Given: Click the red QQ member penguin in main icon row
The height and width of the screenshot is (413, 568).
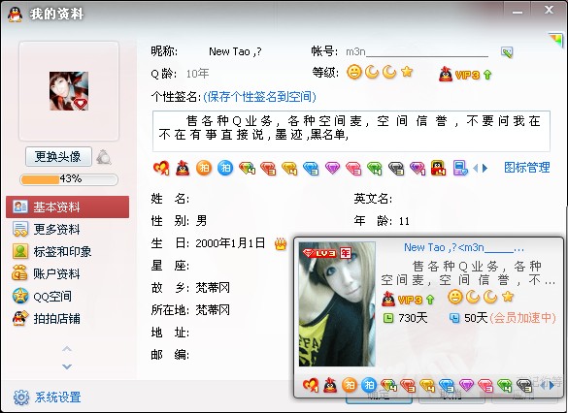Looking at the screenshot, I should click(x=183, y=168).
